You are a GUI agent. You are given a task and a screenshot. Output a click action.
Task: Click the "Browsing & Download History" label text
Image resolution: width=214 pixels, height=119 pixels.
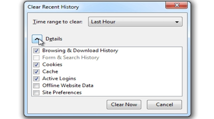tap(80, 51)
